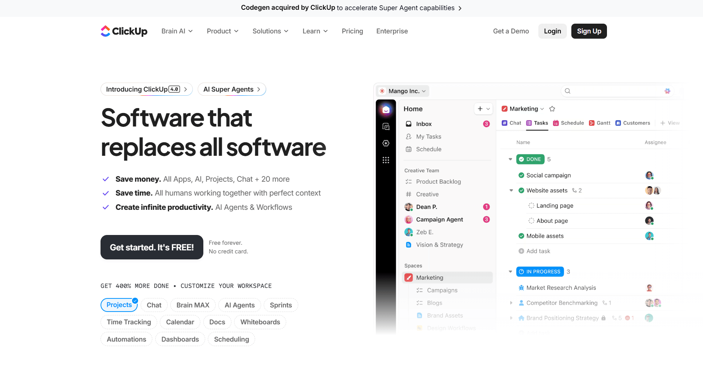This screenshot has width=703, height=366.
Task: Collapse the DONE task group
Action: (x=511, y=160)
